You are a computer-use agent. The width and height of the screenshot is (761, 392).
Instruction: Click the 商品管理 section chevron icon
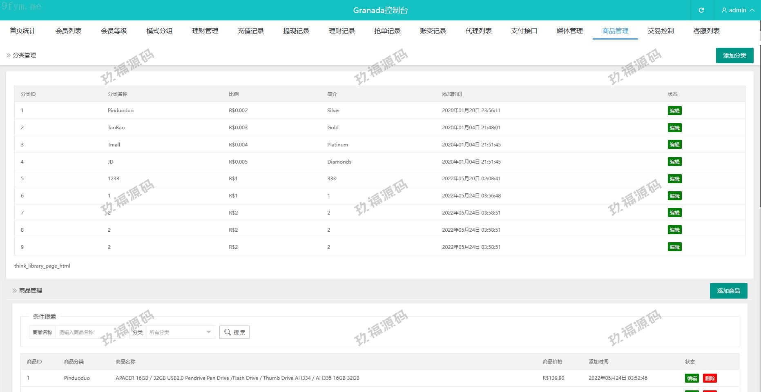point(15,290)
